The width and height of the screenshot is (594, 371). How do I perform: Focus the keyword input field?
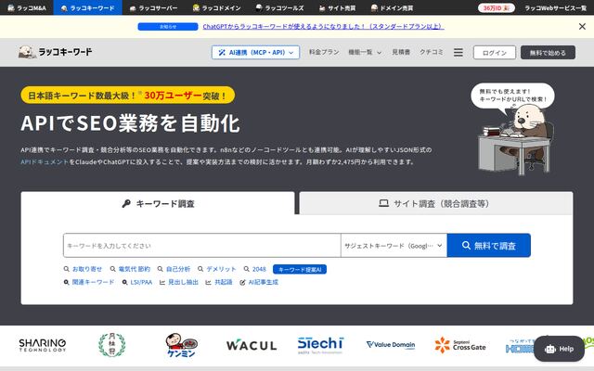tap(202, 246)
